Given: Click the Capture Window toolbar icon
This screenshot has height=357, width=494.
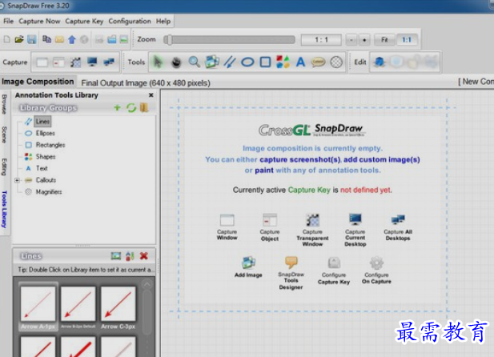Looking at the screenshot, I should click(x=42, y=62).
